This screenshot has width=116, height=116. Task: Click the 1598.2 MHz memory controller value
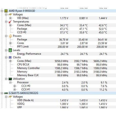point(61,68)
